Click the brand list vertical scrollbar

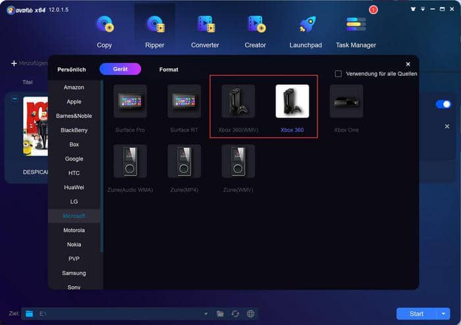101,166
